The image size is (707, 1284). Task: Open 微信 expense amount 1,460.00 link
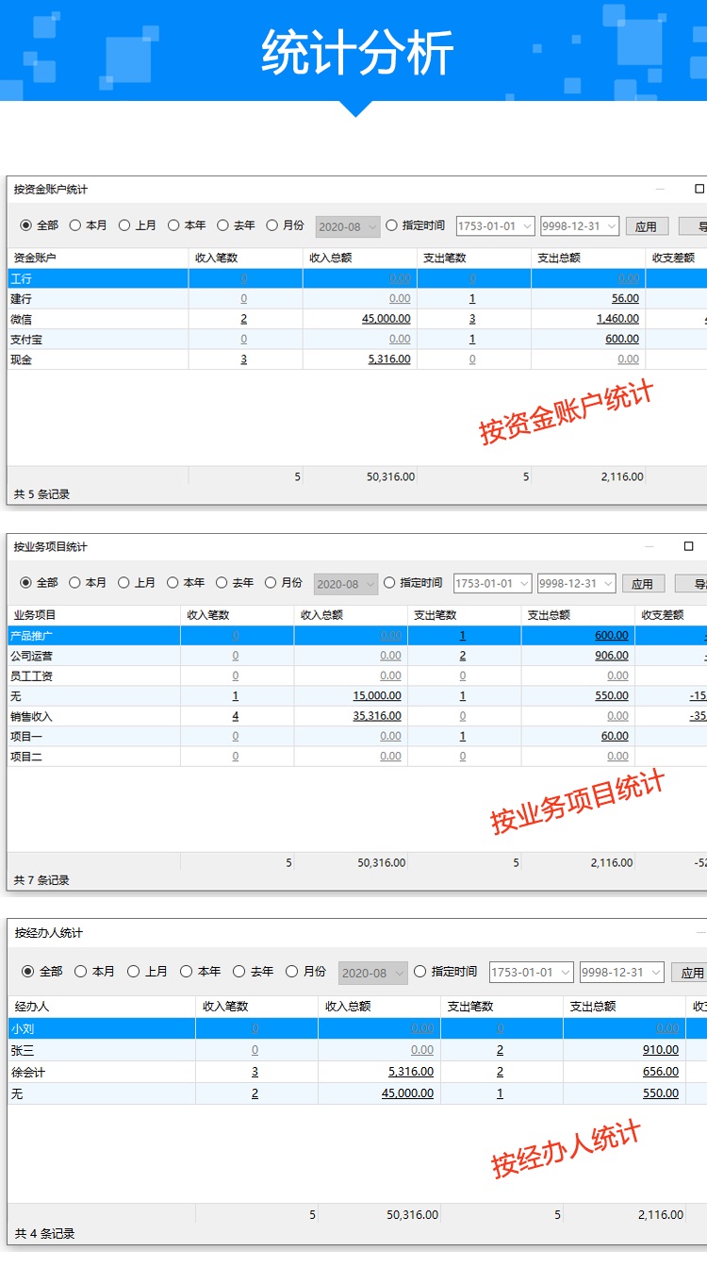point(617,319)
